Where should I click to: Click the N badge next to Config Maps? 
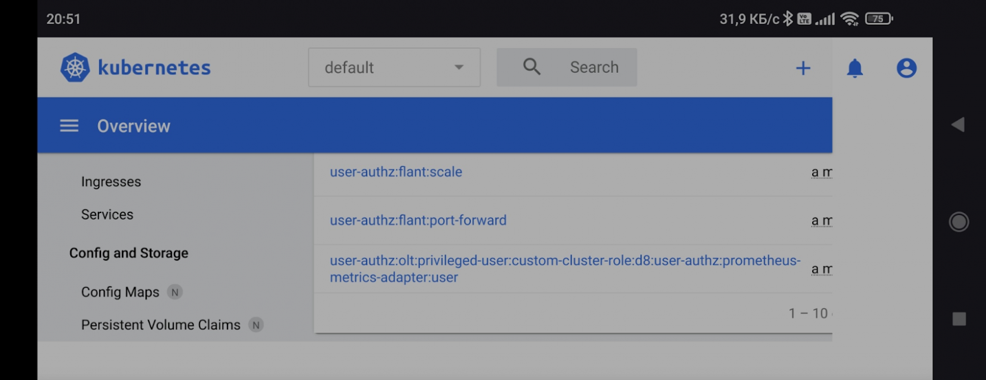(x=174, y=292)
